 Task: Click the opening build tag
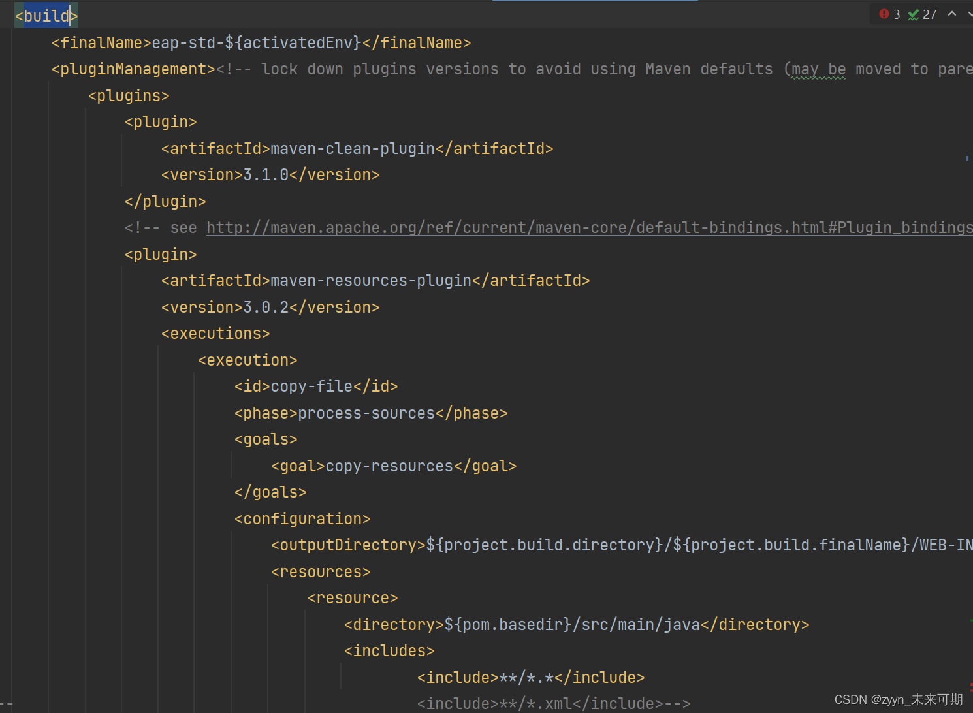46,16
